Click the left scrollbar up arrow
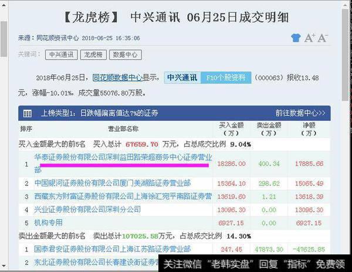The height and width of the screenshot is (272, 352). click(x=4, y=5)
